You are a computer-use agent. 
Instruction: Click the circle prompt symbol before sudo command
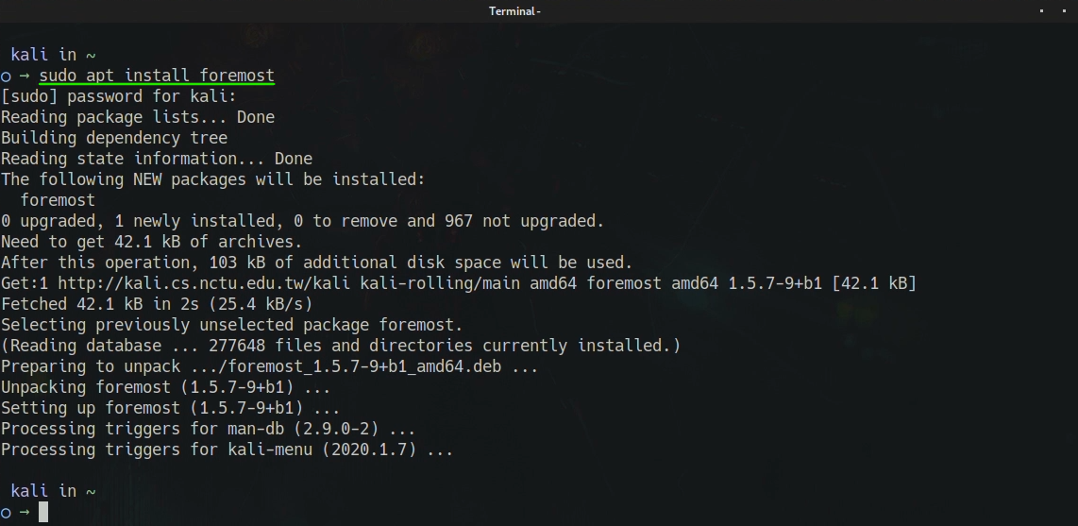tap(6, 76)
